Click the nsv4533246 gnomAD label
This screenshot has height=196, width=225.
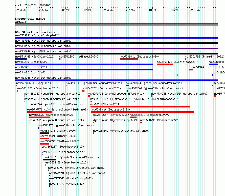(x=43, y=78)
